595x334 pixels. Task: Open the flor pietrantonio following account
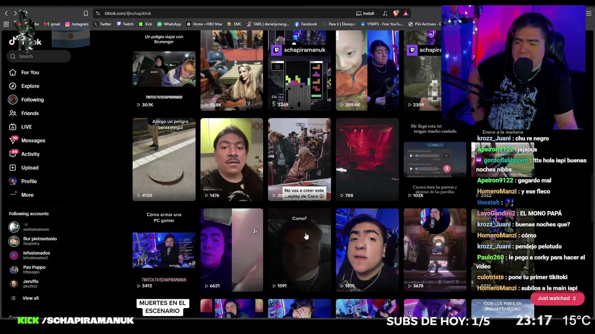33,241
